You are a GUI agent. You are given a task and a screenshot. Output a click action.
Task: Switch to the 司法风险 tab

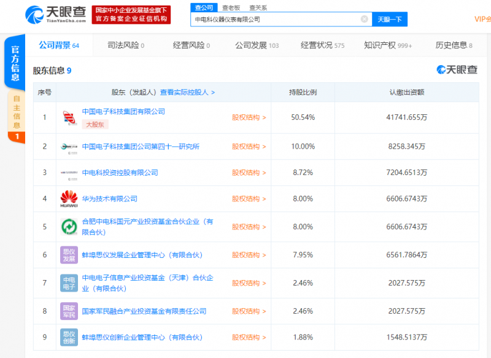pyautogui.click(x=126, y=45)
